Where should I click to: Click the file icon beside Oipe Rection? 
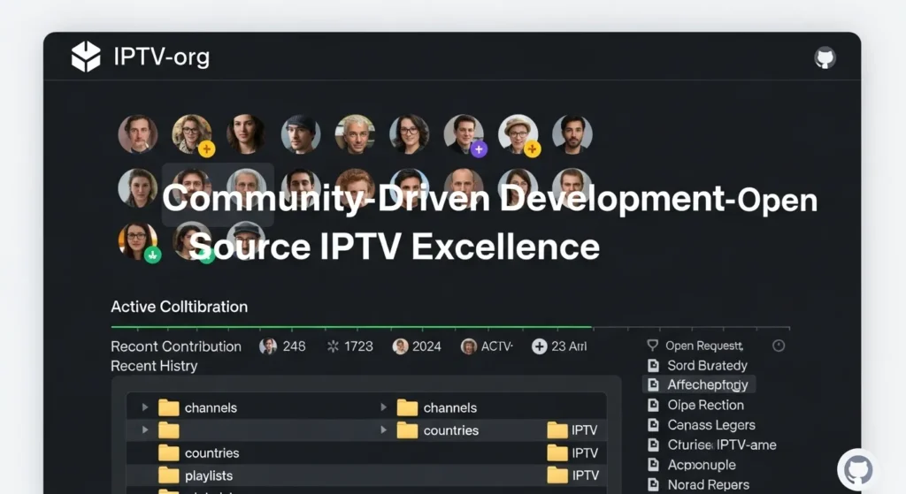tap(654, 405)
